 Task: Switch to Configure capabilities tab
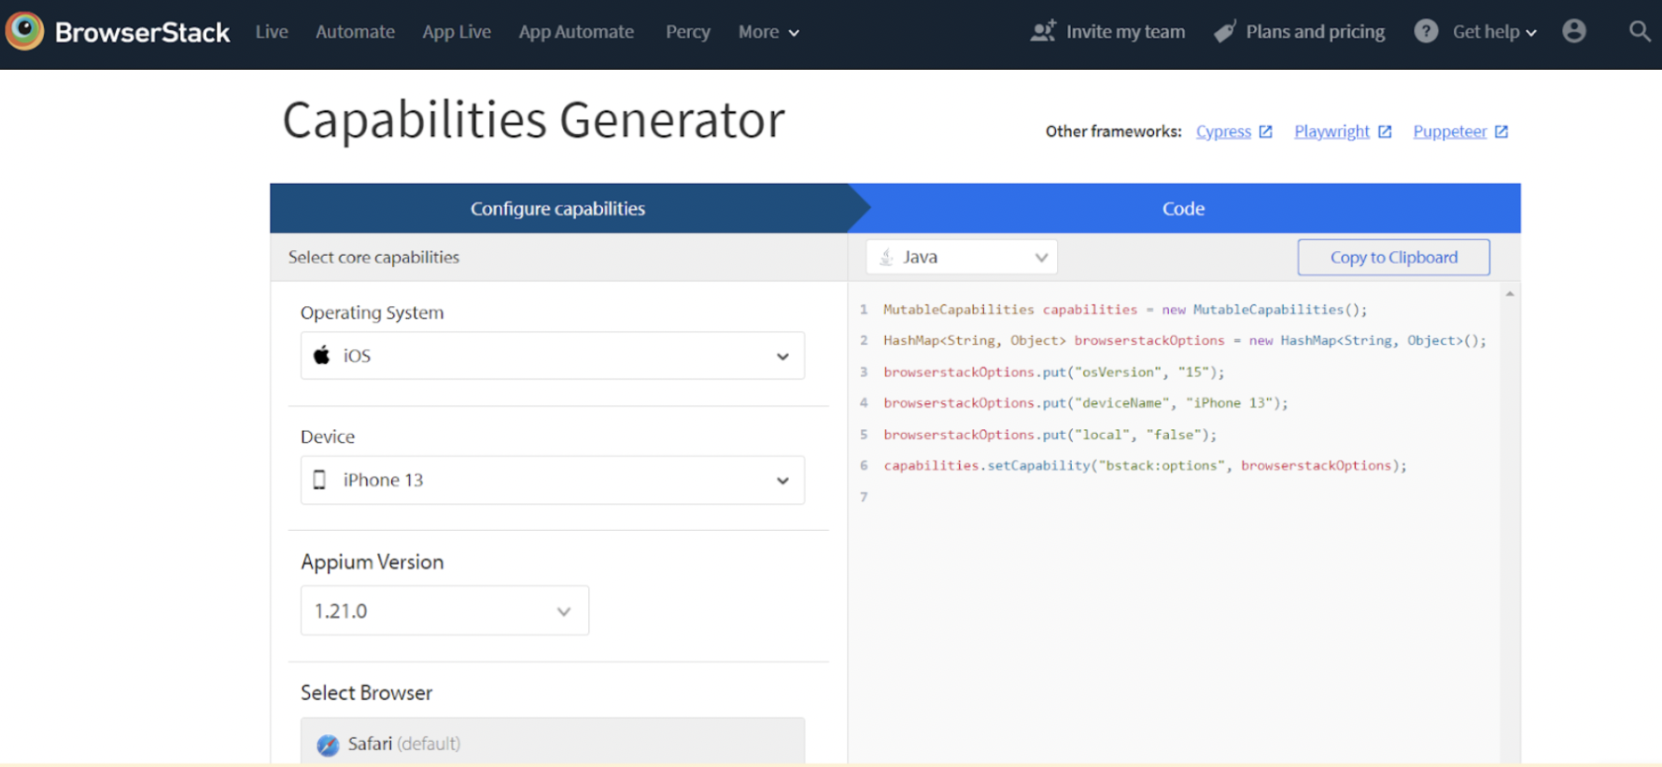tap(558, 208)
